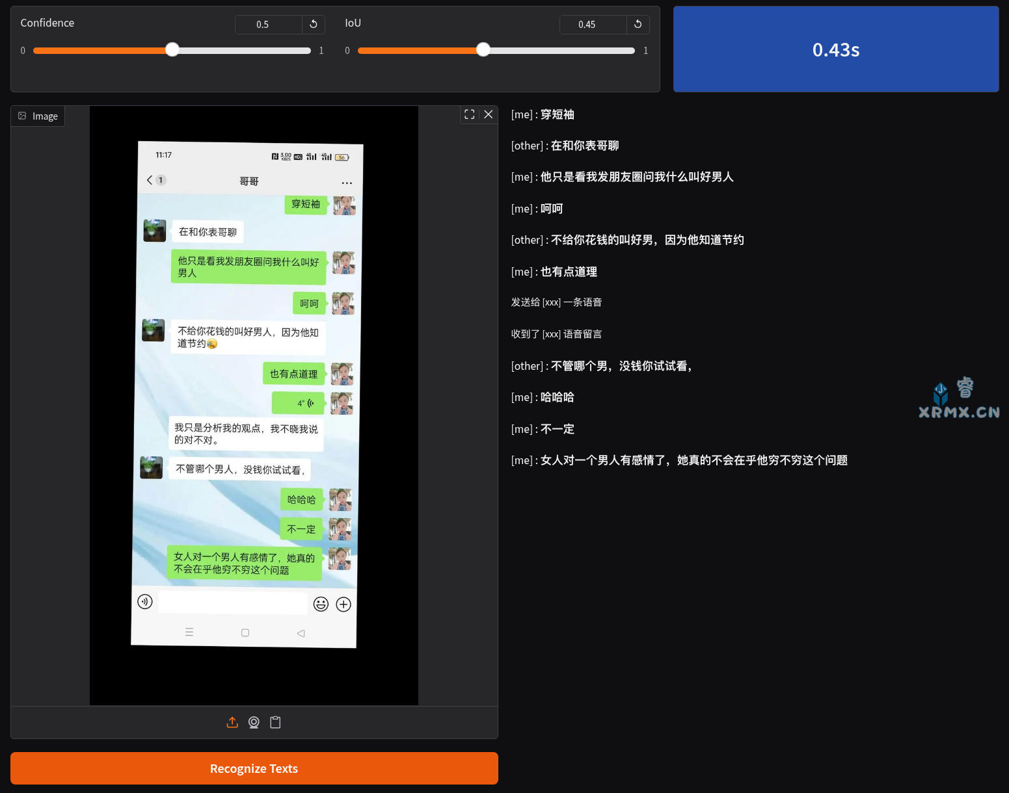Select output line "发送给 [xxx] 一条语音"
Image resolution: width=1009 pixels, height=793 pixels.
(x=557, y=302)
